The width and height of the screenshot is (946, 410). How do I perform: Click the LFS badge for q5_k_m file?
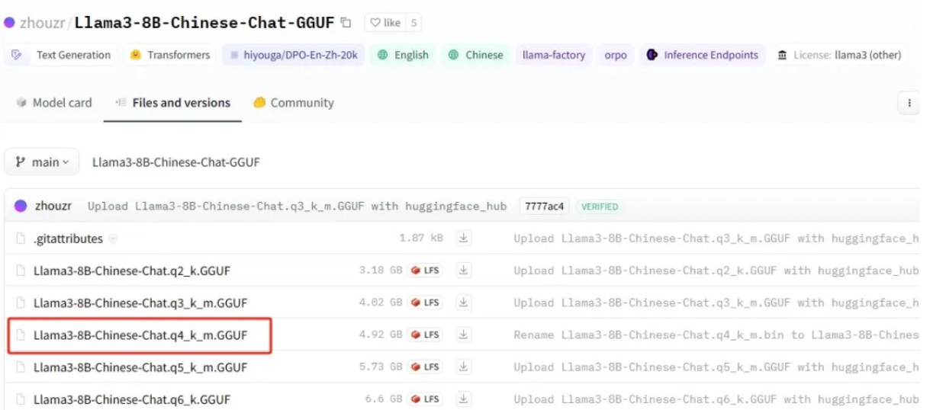tap(426, 367)
